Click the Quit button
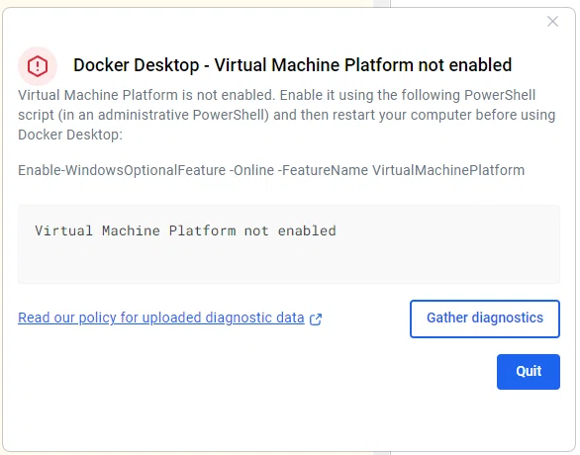Viewport: 580px width, 455px height. click(529, 372)
